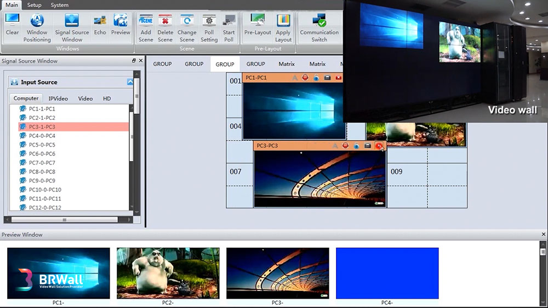The image size is (548, 308).
Task: Click the PC1 preview thumbnail
Action: point(59,273)
